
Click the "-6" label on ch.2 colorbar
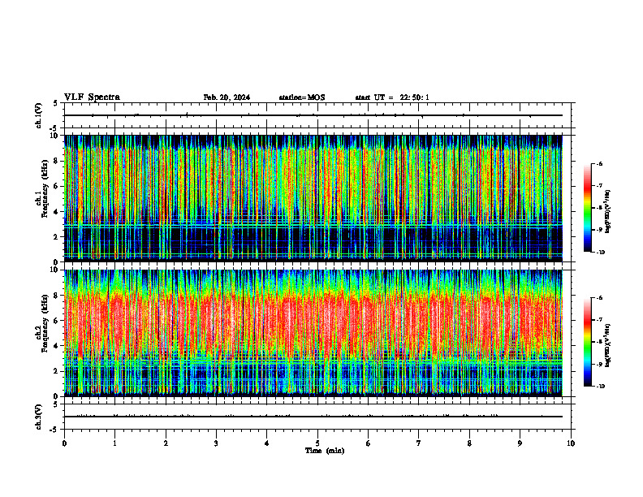click(x=598, y=298)
